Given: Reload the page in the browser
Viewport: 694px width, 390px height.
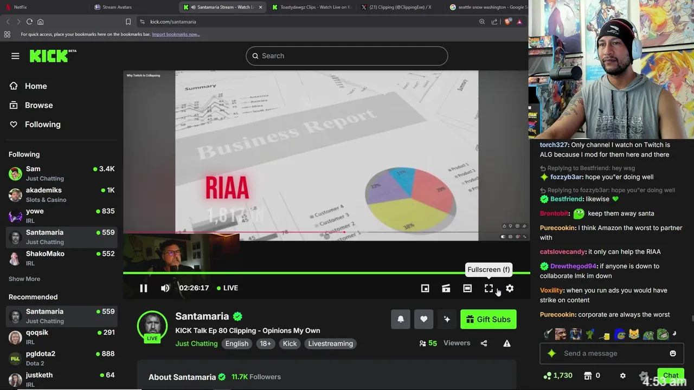Looking at the screenshot, I should [x=29, y=22].
